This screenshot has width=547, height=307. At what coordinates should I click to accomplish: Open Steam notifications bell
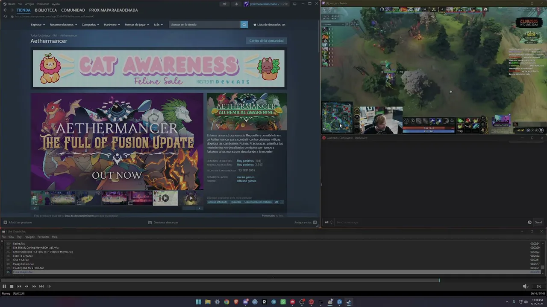[x=236, y=4]
